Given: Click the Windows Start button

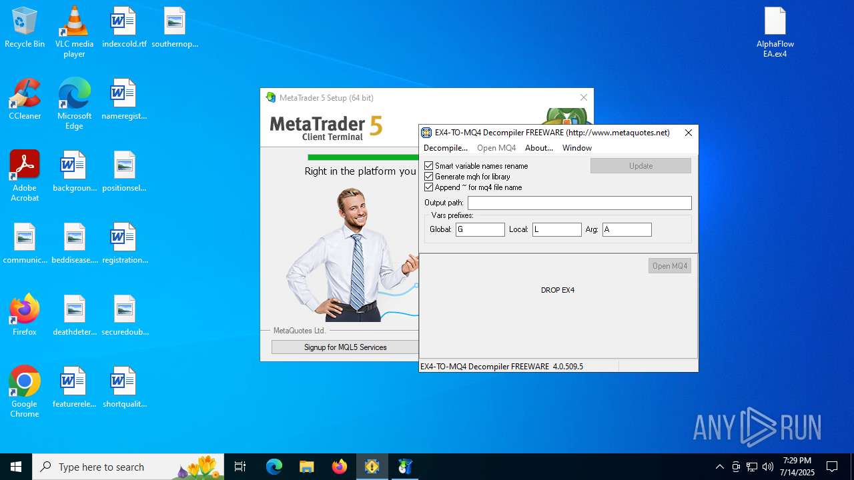Looking at the screenshot, I should click(x=16, y=467).
